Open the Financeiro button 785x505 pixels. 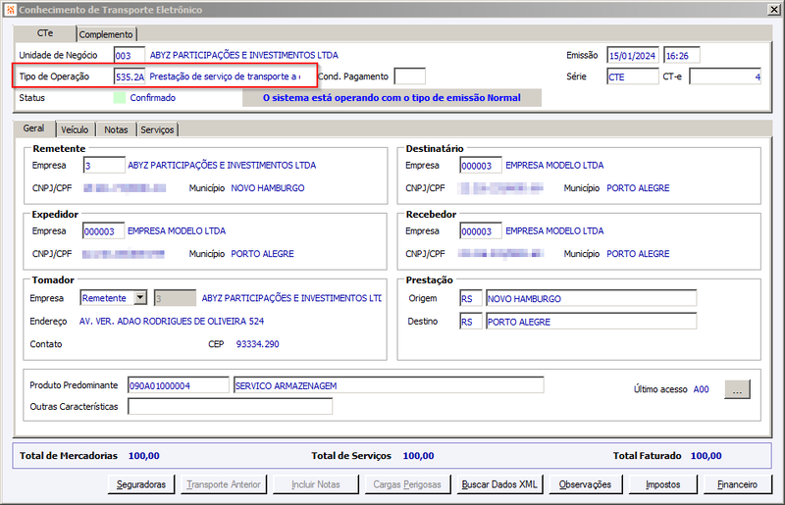point(738,484)
